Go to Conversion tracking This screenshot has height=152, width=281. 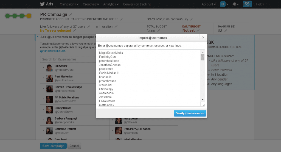coord(137,4)
